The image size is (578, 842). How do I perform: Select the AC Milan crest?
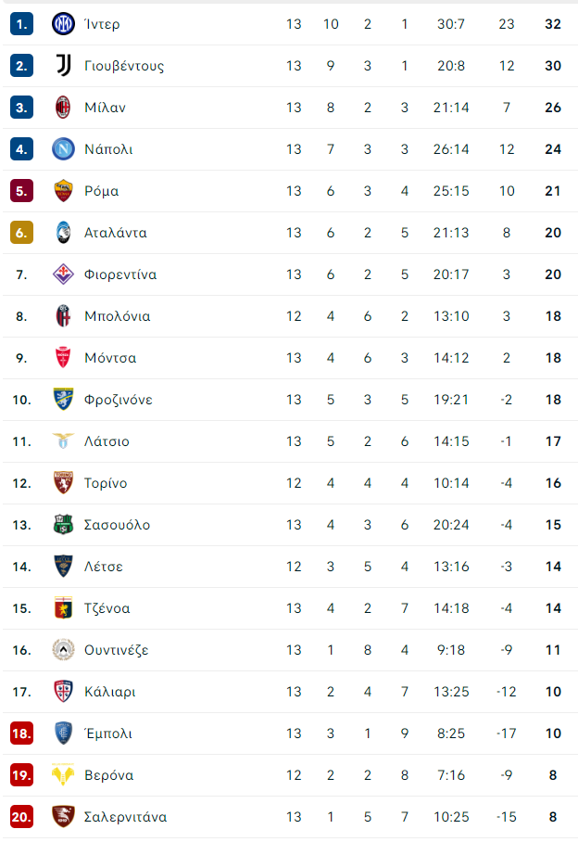click(x=63, y=108)
